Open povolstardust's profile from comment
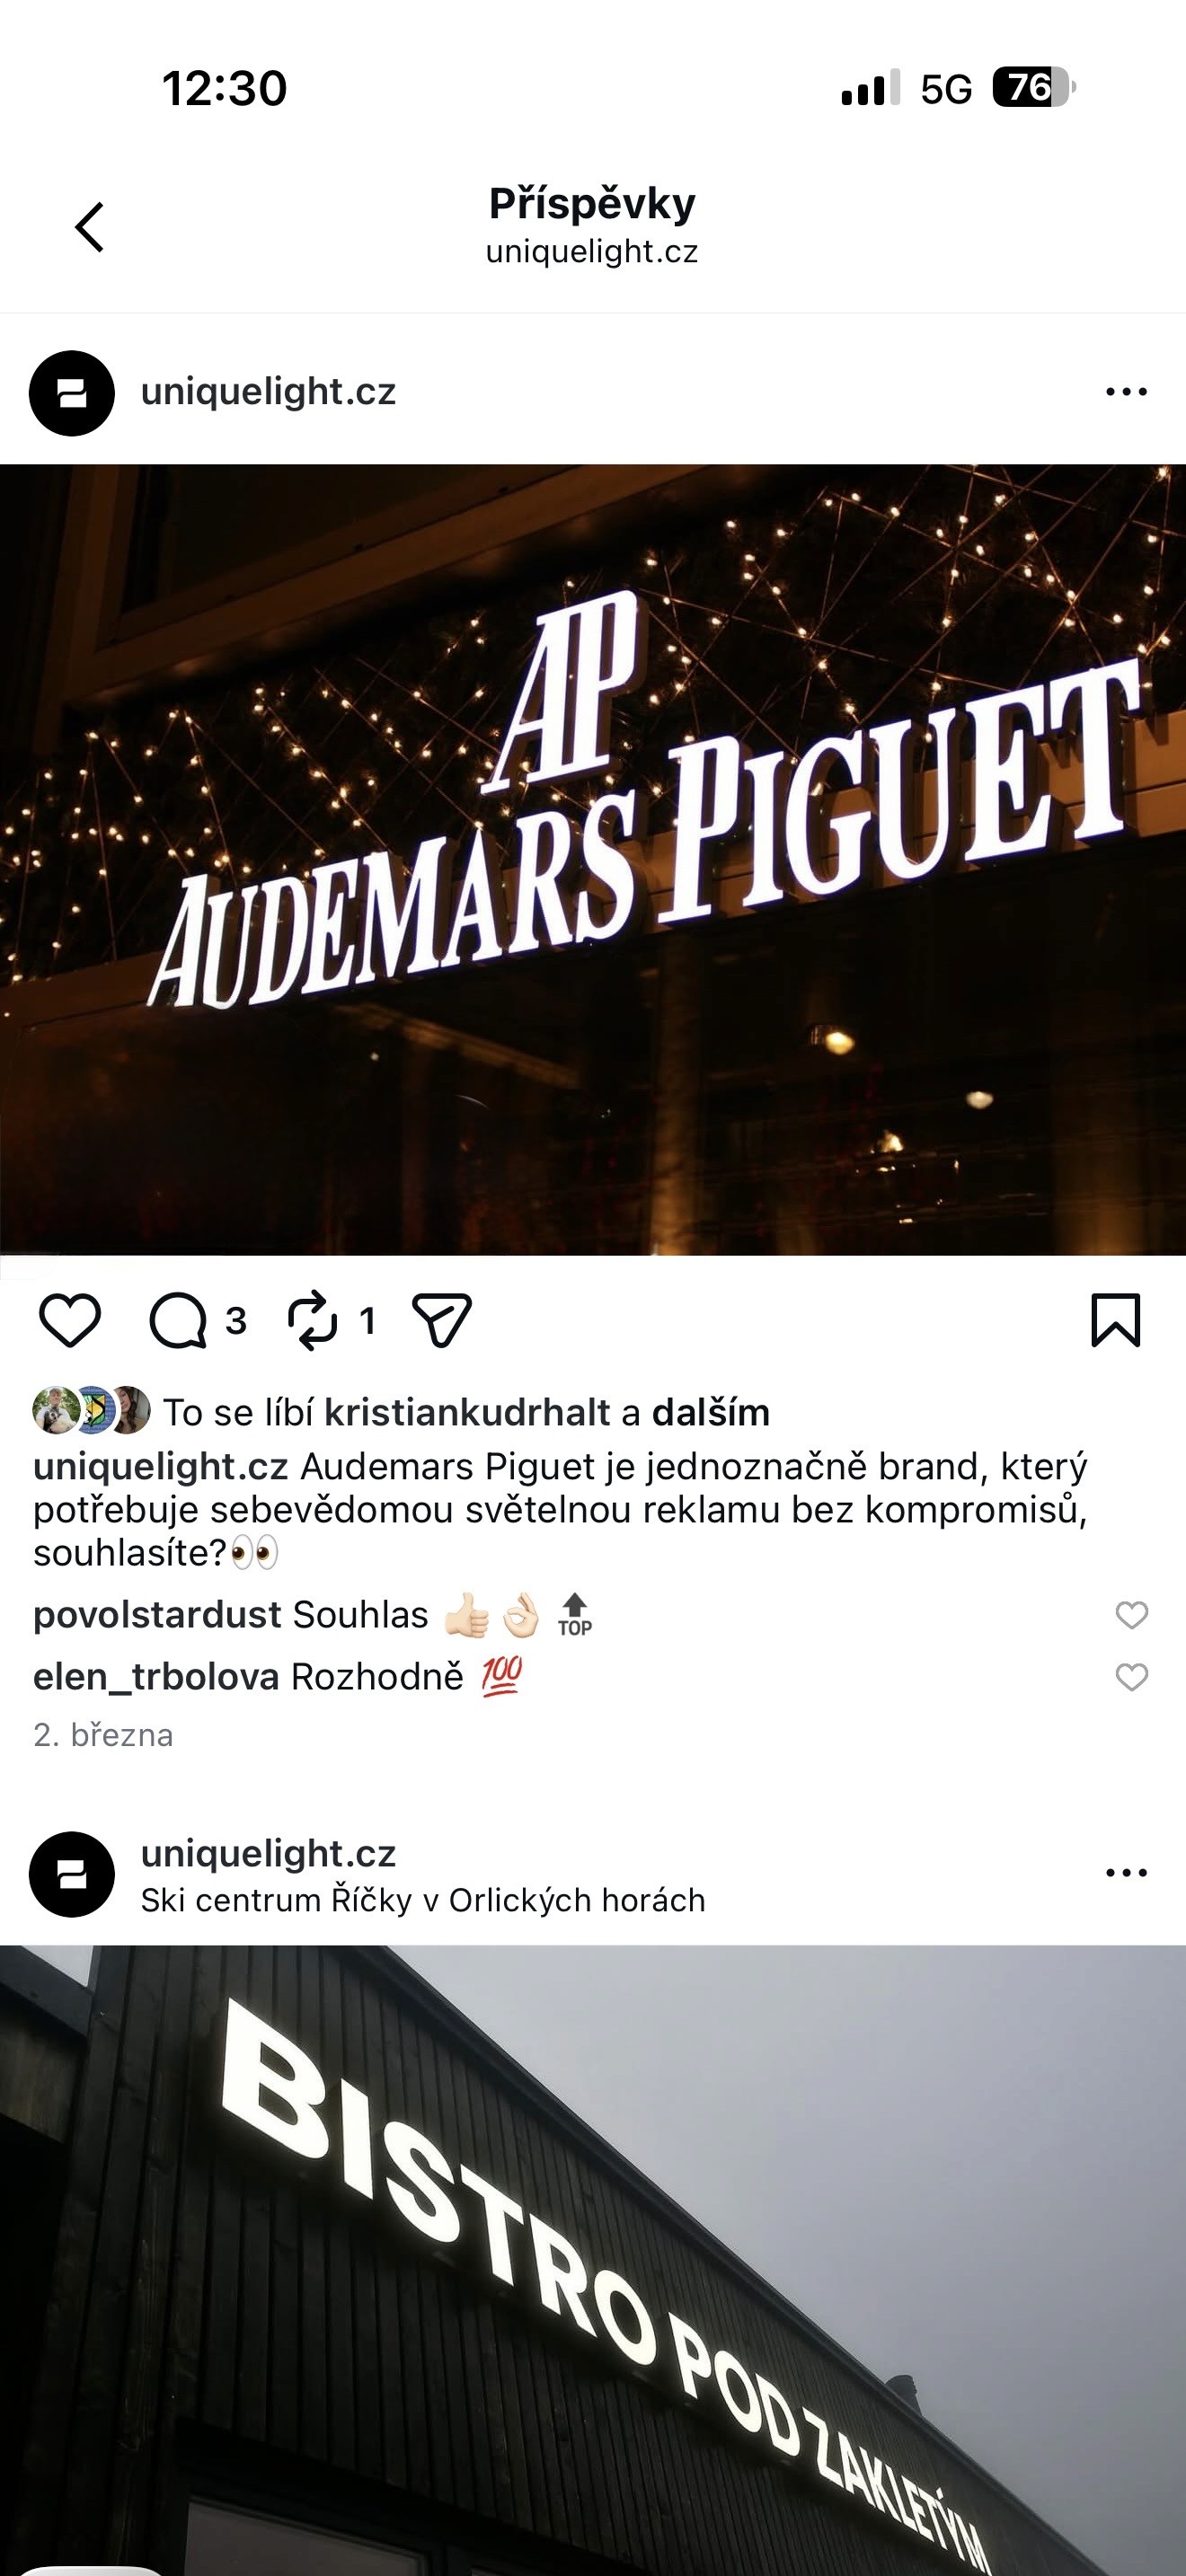This screenshot has width=1186, height=2576. [157, 1615]
